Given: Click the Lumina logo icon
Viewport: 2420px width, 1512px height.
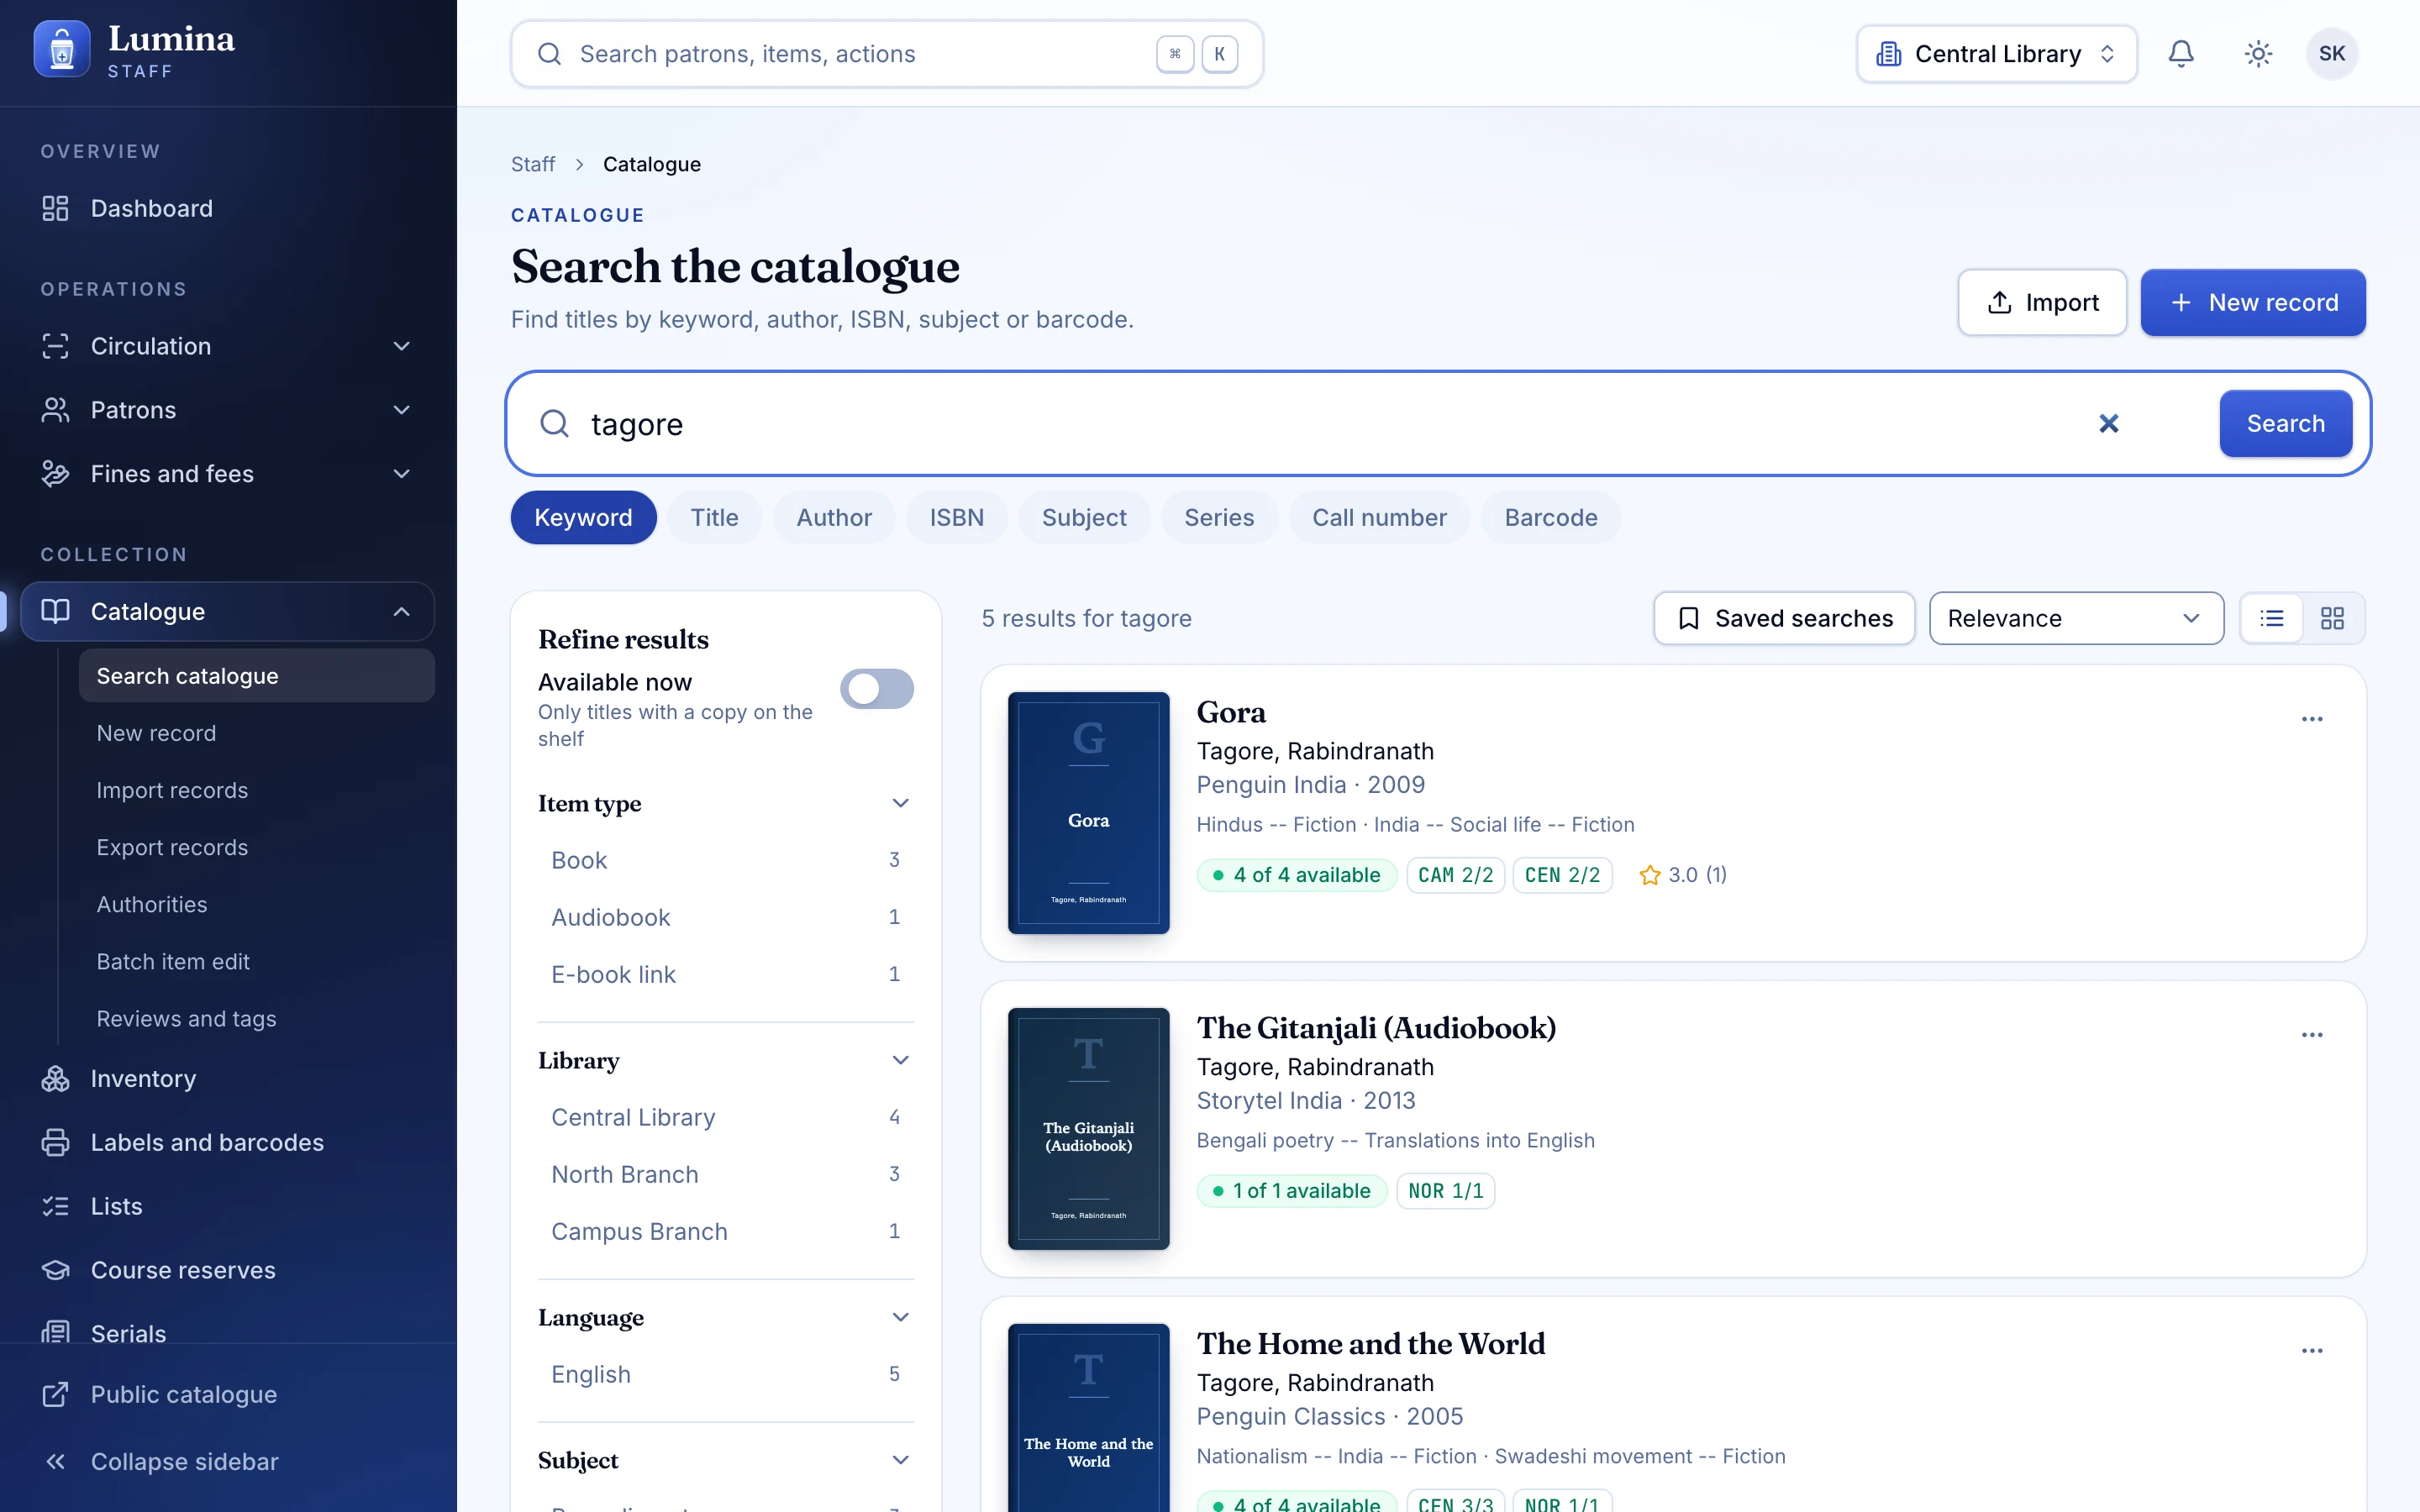Looking at the screenshot, I should coord(62,49).
